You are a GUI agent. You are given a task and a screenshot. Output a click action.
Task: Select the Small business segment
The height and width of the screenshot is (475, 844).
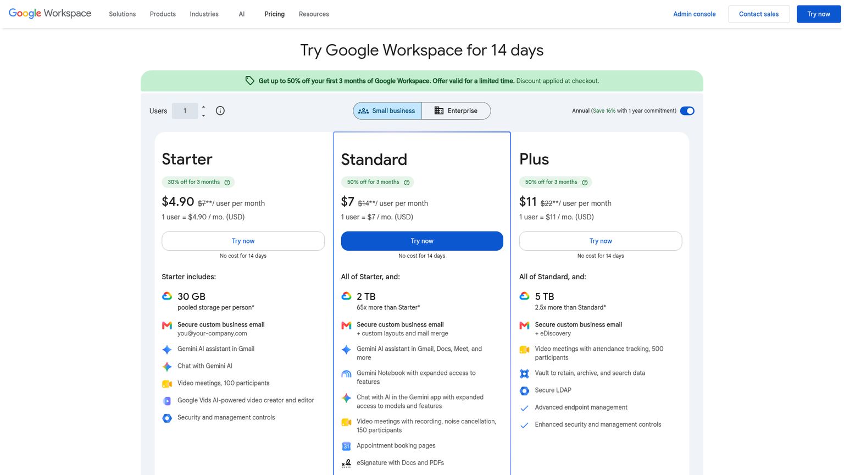(387, 111)
